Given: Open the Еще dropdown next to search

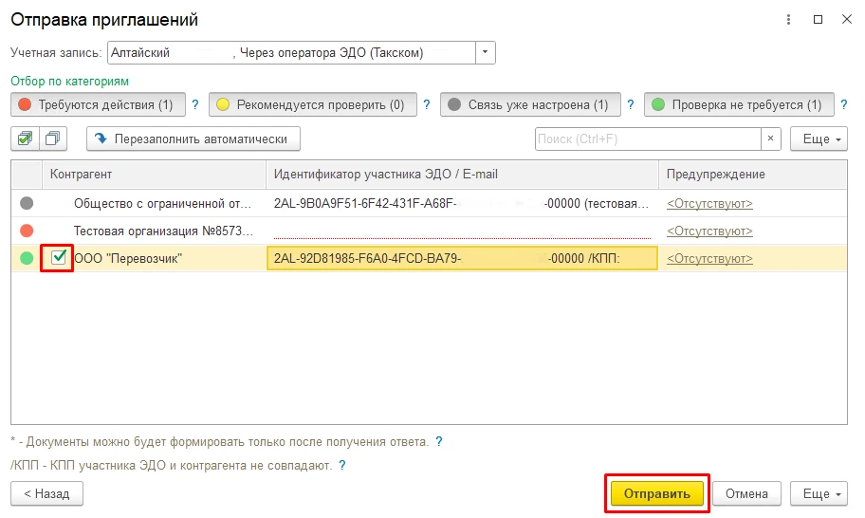Looking at the screenshot, I should point(819,139).
